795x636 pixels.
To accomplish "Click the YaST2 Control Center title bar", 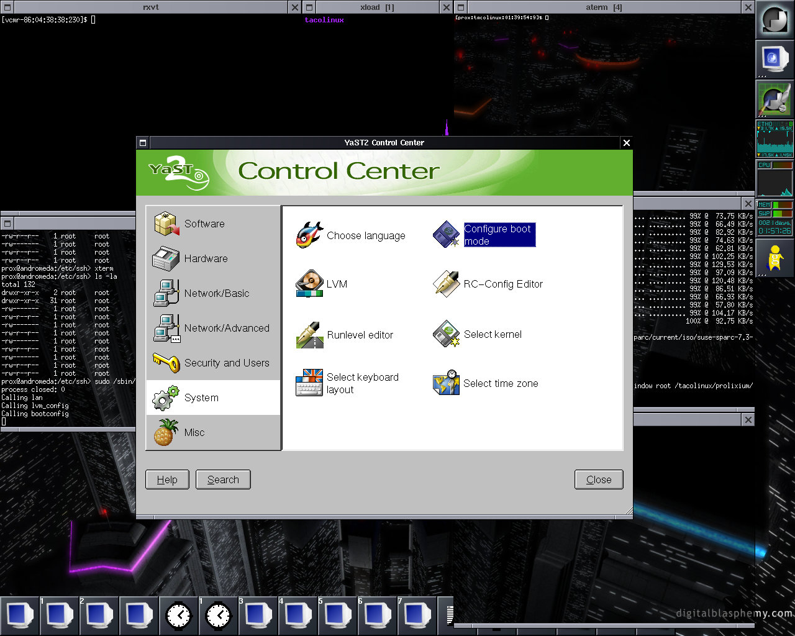I will 384,143.
